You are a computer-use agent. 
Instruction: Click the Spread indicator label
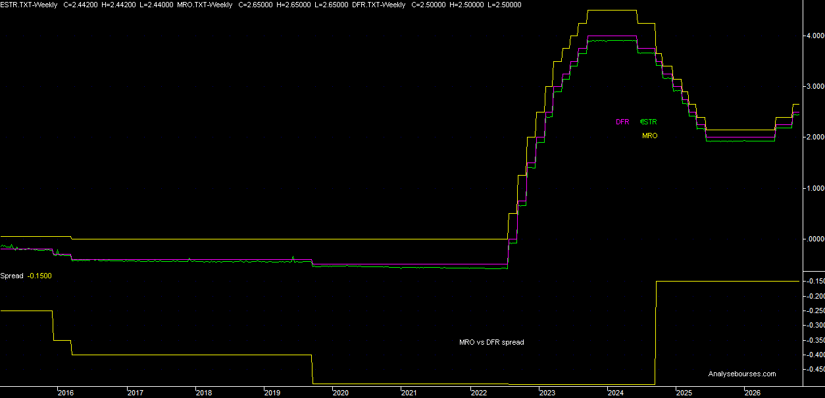(12, 276)
